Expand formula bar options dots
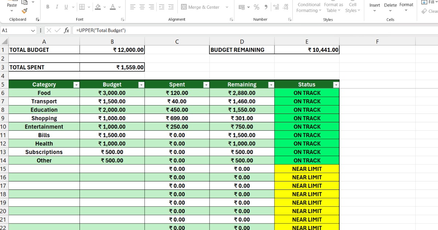The width and height of the screenshot is (438, 230). pos(41,31)
